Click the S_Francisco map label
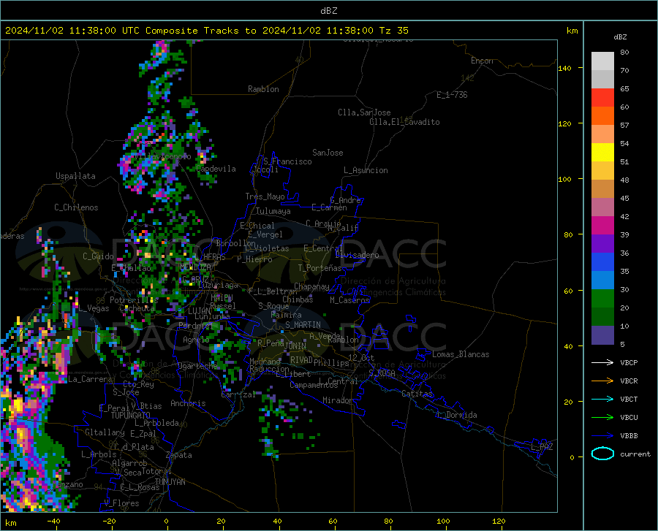The height and width of the screenshot is (531, 658). click(287, 161)
